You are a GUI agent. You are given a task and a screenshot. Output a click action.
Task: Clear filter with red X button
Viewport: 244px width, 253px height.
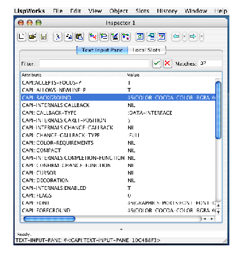[168, 63]
